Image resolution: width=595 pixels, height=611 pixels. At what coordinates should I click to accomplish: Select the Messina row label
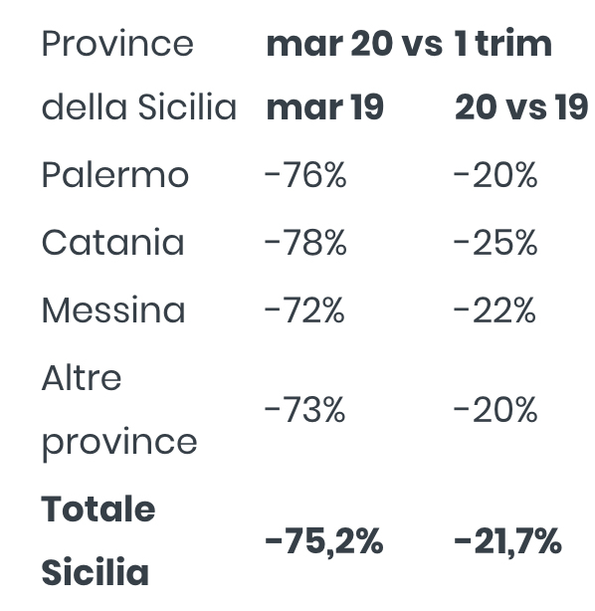[x=113, y=310]
